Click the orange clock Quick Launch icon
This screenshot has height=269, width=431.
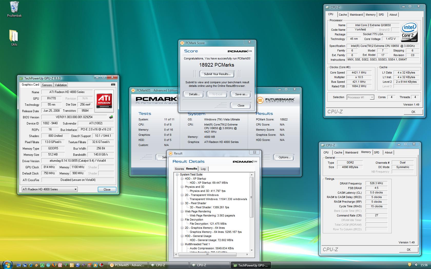(x=72, y=265)
